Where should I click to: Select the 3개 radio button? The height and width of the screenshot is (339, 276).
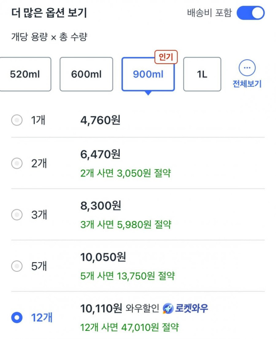click(17, 215)
